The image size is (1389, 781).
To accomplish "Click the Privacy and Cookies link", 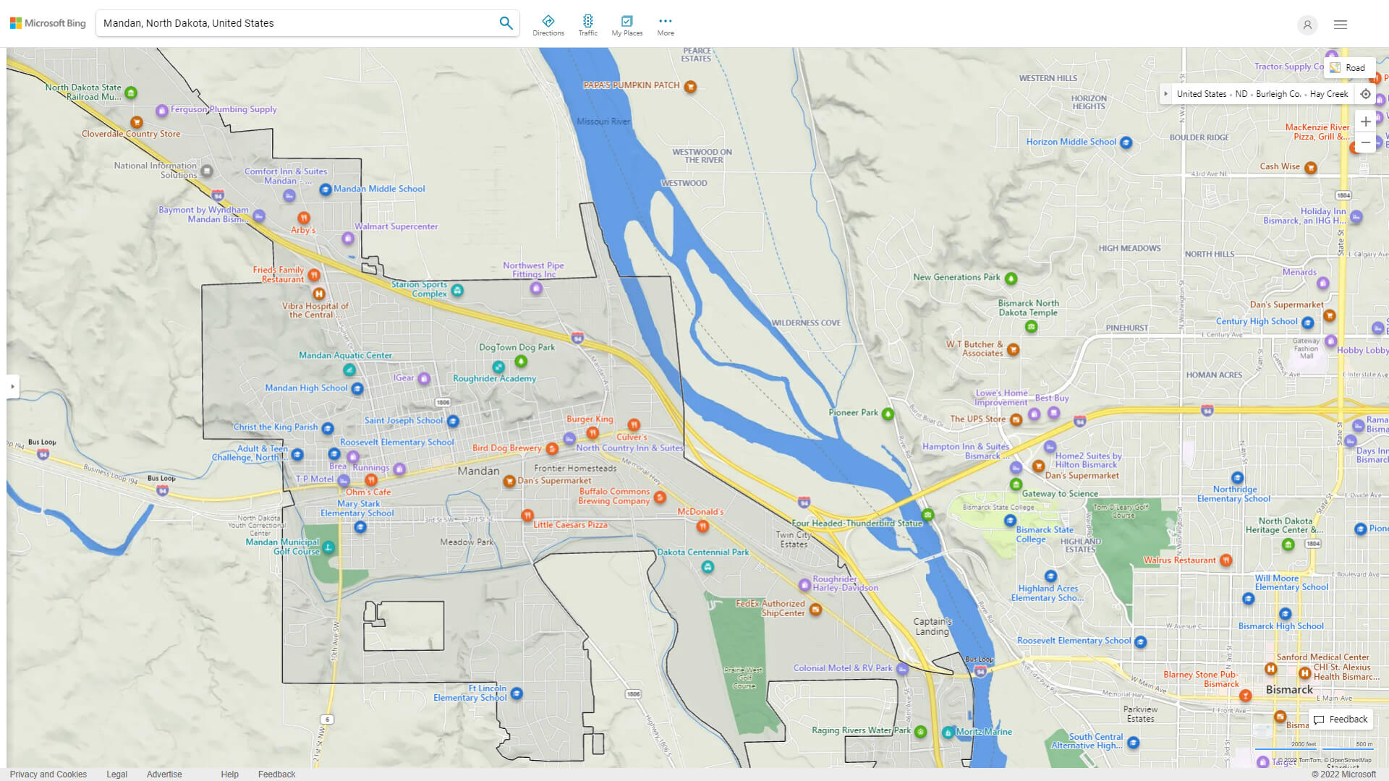I will pyautogui.click(x=48, y=773).
